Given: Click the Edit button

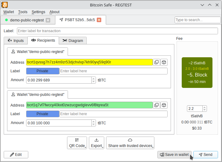Looking at the screenshot, I should [16, 155].
